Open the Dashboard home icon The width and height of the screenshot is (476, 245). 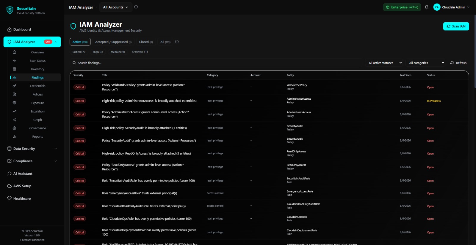click(x=9, y=29)
